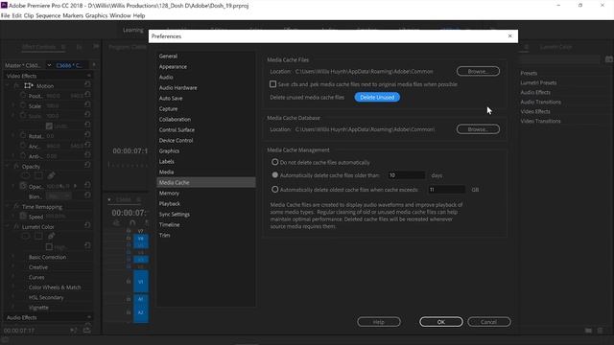The image size is (614, 345).
Task: Open the Master clip dropdown chevron
Action: pyautogui.click(x=49, y=65)
